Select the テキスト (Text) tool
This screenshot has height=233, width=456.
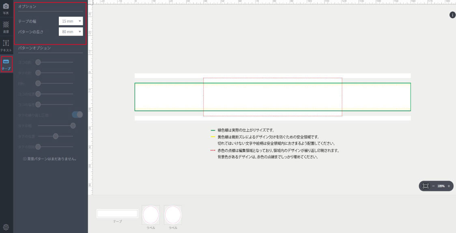(x=6, y=45)
